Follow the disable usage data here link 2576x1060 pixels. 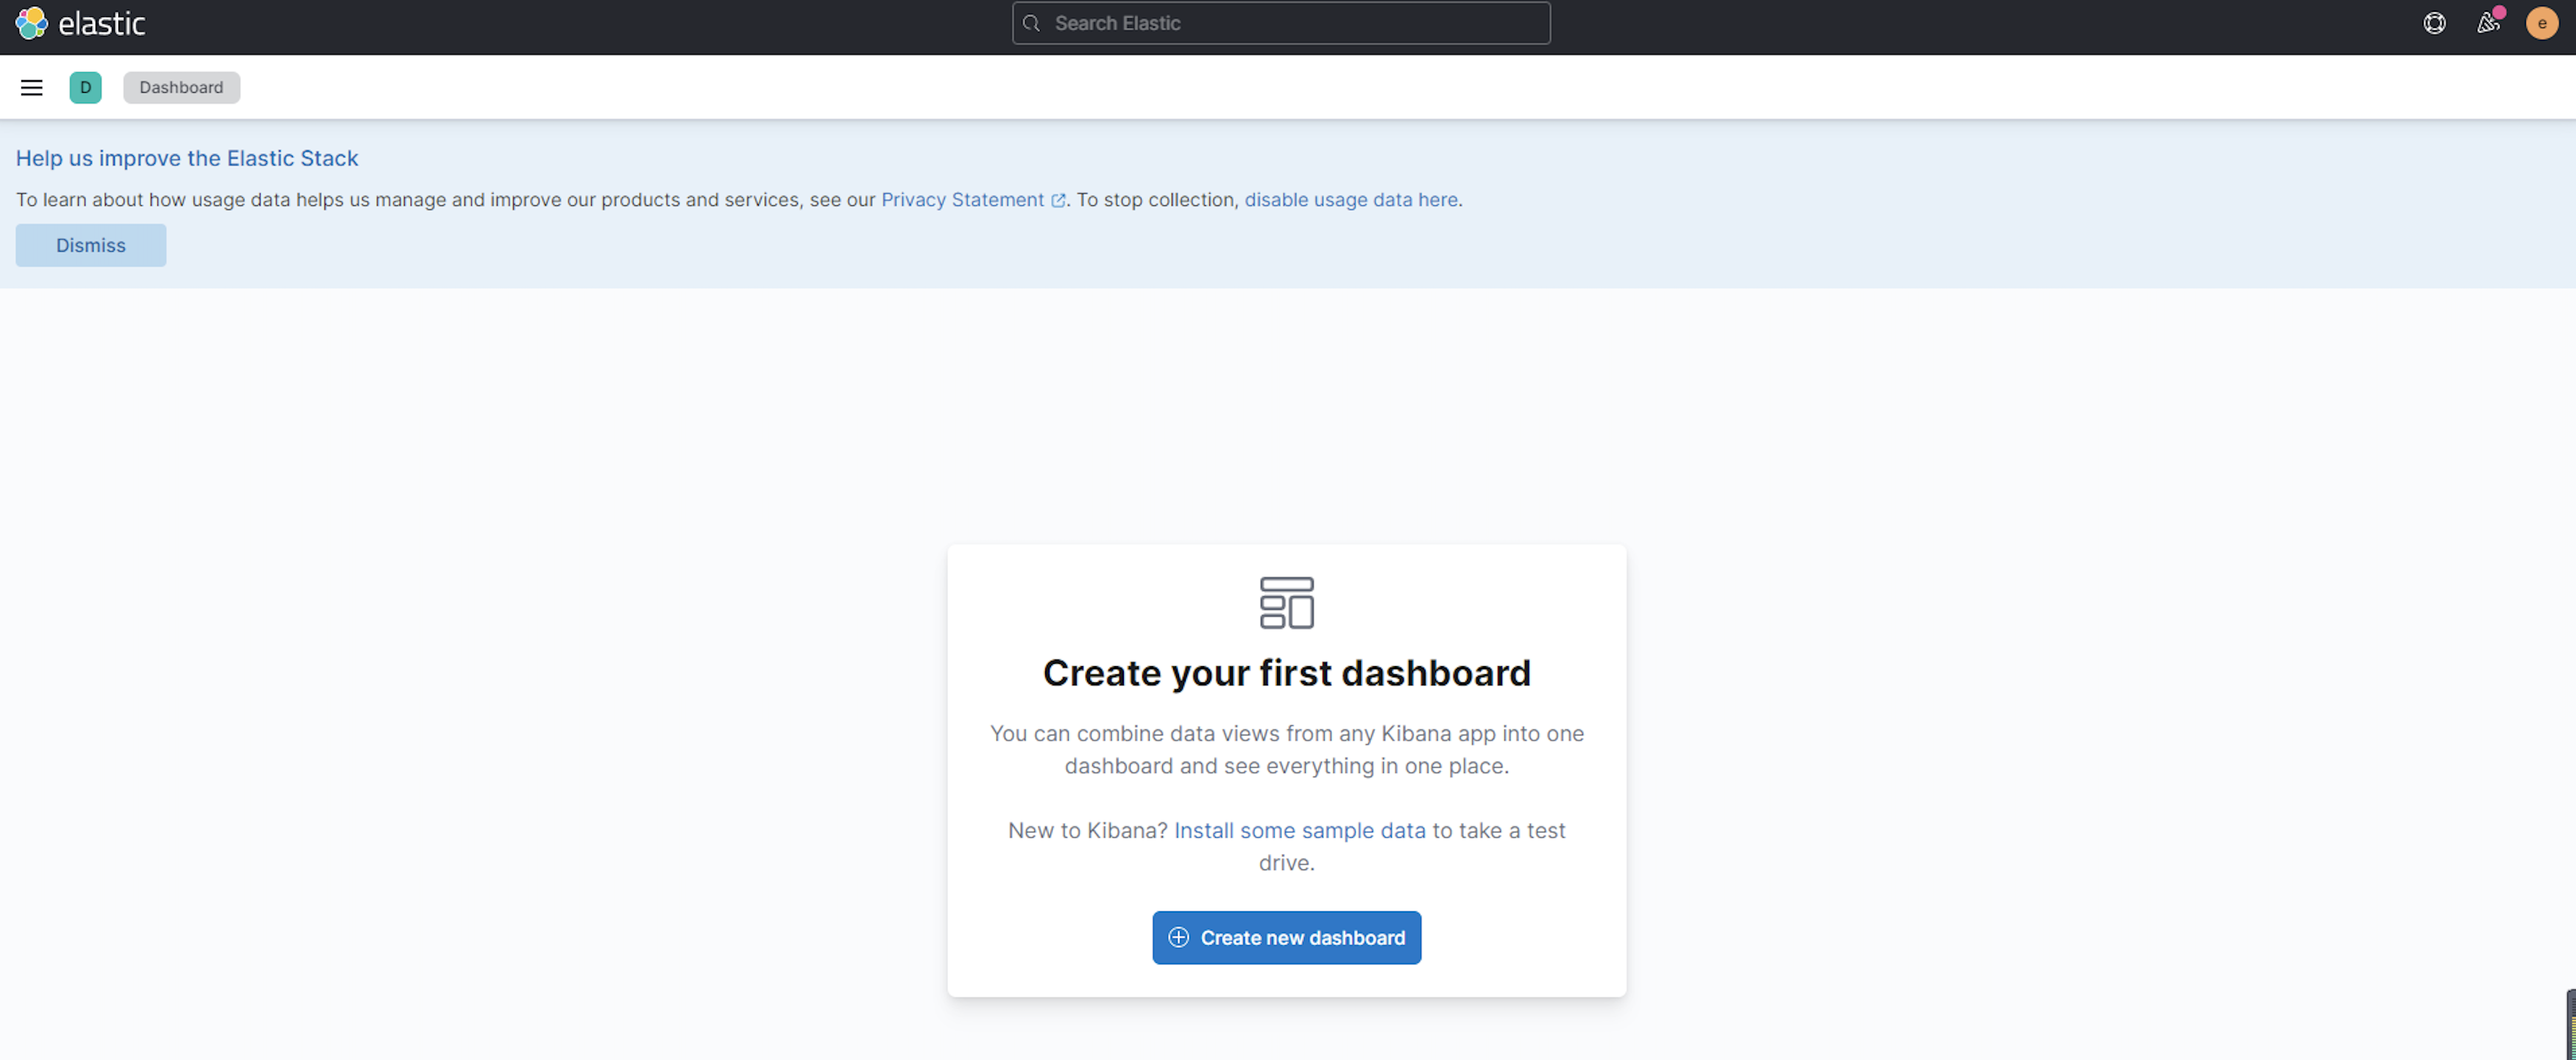click(x=1350, y=200)
